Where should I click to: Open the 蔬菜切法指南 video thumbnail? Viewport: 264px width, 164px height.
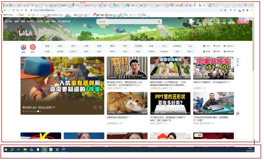(170, 68)
